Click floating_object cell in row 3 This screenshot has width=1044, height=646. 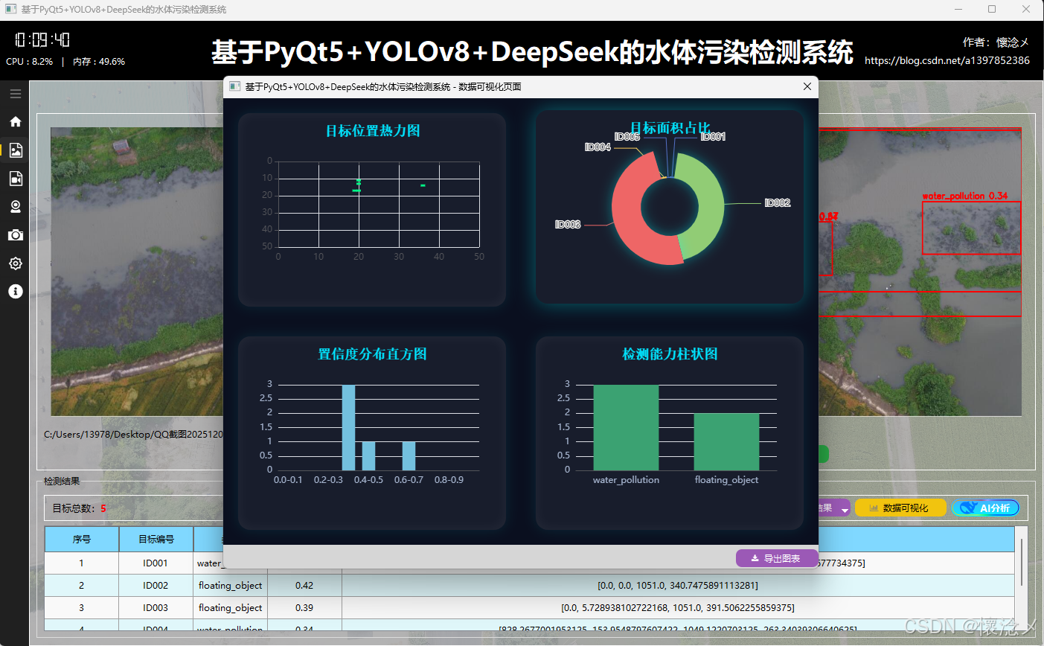[x=231, y=607]
